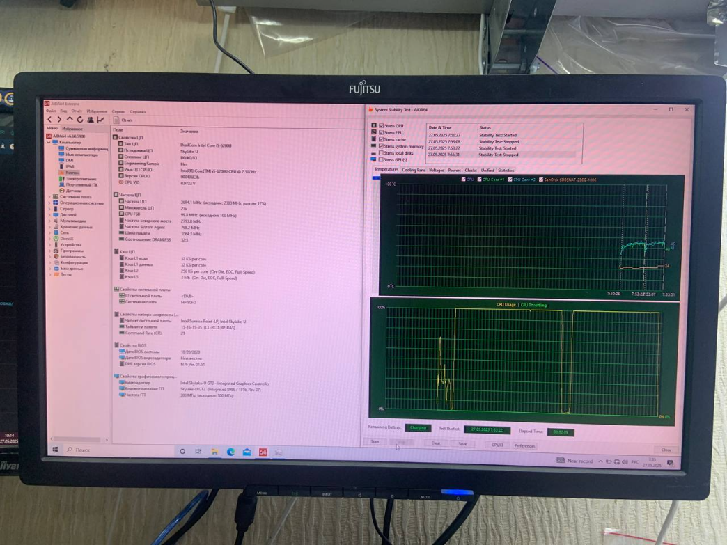Click the Отчет report toolbar button
This screenshot has width=727, height=545.
pyautogui.click(x=124, y=120)
